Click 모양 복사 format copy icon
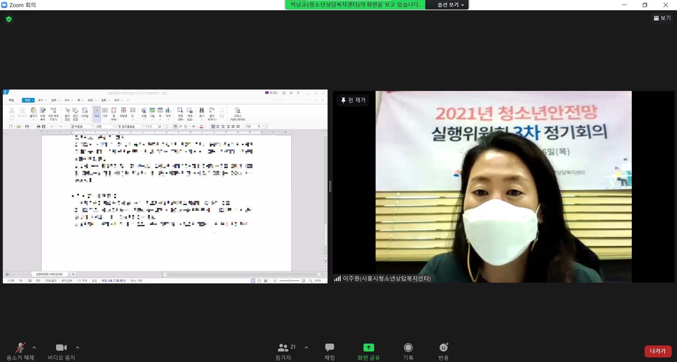The image size is (677, 362). pos(43,113)
